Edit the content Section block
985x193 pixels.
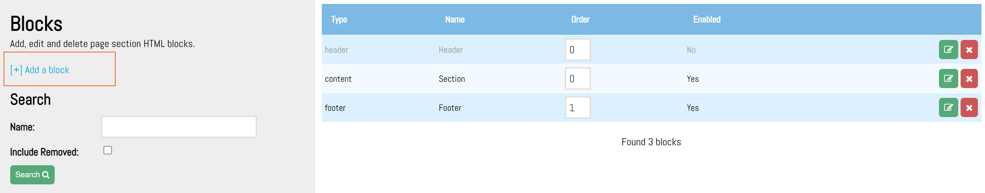click(948, 79)
